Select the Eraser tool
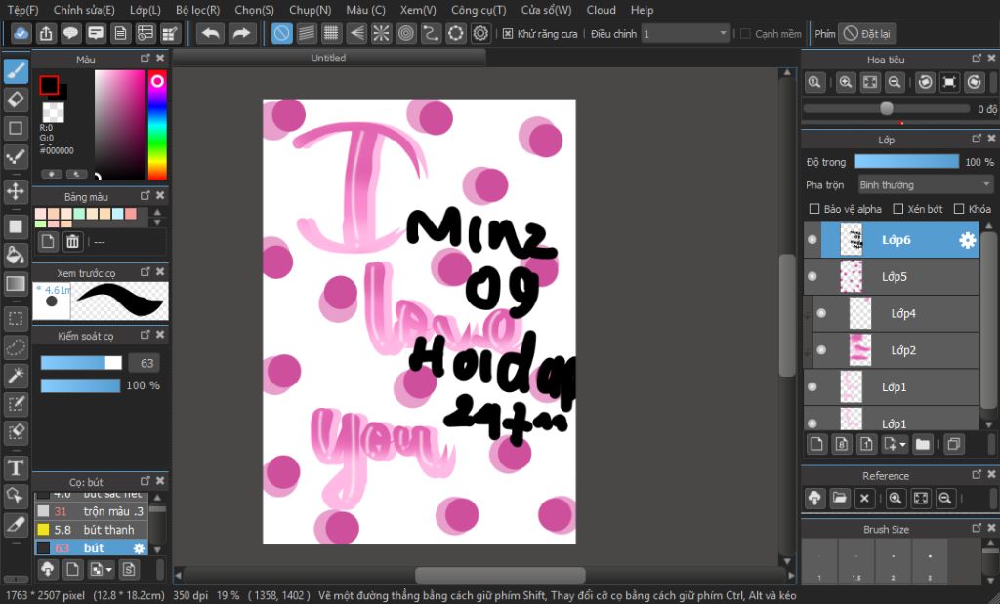Screen dimensions: 1000x604 (x=16, y=100)
